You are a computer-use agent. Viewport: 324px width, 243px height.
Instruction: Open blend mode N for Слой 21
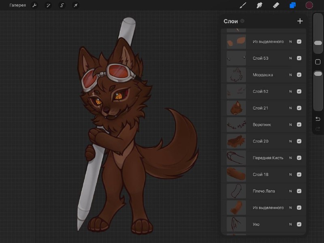(290, 108)
